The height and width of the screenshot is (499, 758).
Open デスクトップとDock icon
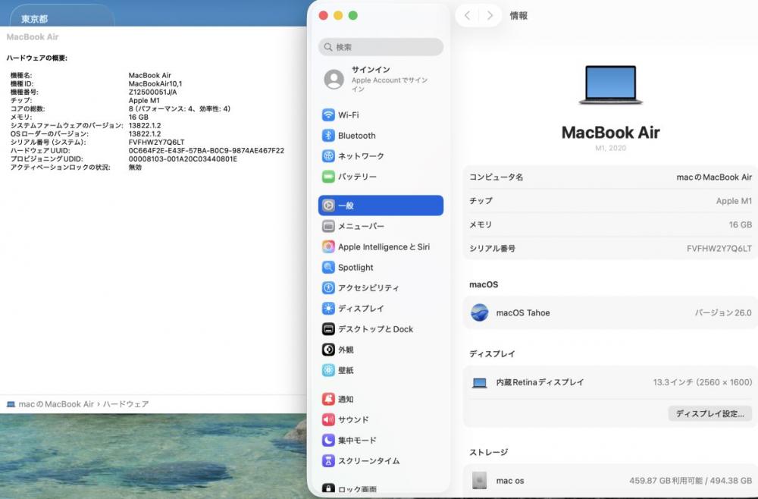[x=328, y=329]
